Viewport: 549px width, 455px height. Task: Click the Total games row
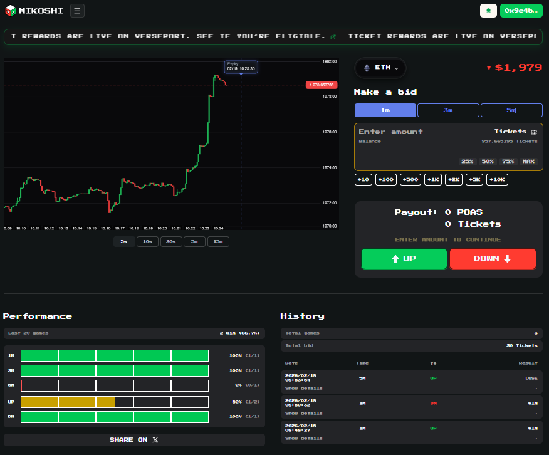(x=411, y=333)
